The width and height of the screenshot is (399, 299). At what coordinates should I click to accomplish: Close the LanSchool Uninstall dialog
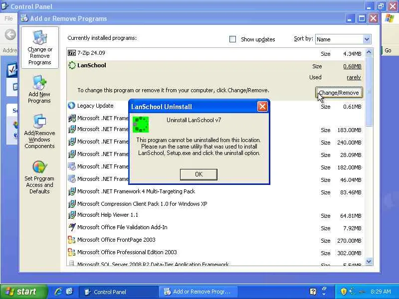[x=262, y=107]
